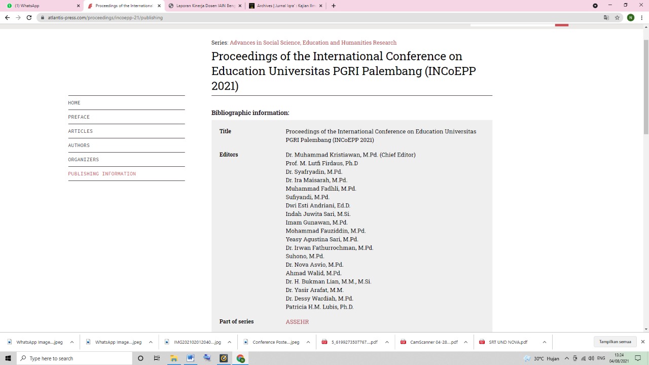Click the ASSEHR series link
Viewport: 649px width, 365px height.
[x=297, y=322]
